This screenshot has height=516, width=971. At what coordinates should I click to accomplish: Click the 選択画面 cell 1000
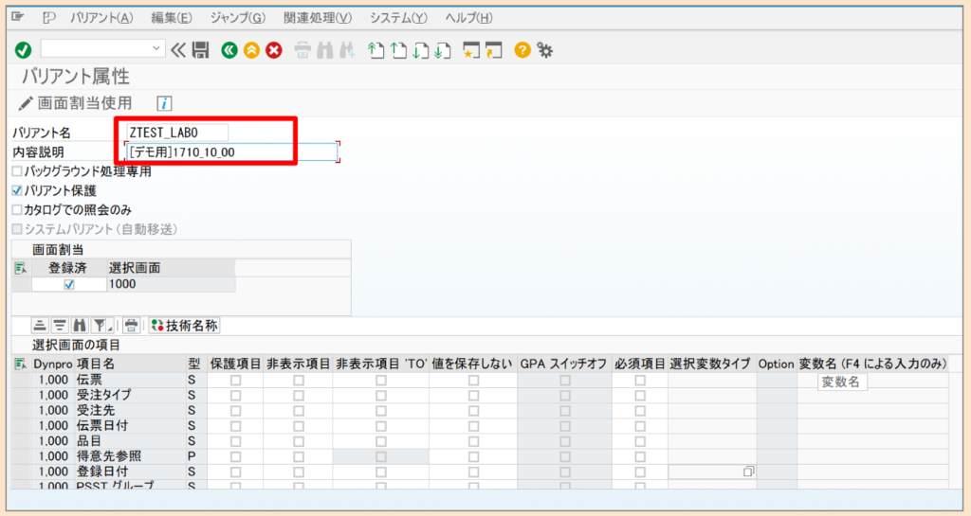[171, 284]
